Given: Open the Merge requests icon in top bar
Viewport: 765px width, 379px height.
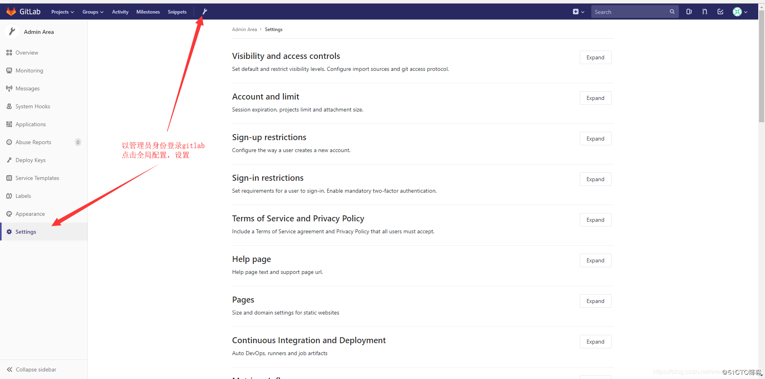Looking at the screenshot, I should click(x=705, y=12).
